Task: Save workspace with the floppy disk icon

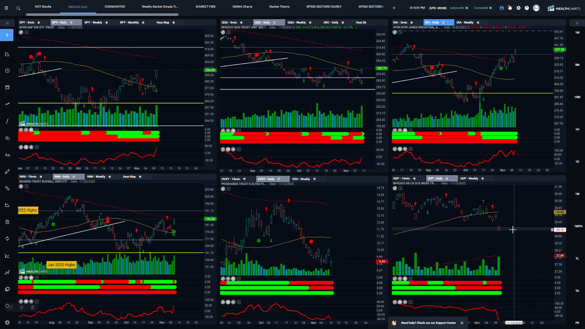Action: [x=502, y=8]
